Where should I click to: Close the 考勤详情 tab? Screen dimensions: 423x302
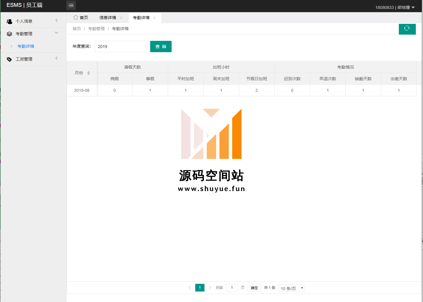tap(155, 18)
